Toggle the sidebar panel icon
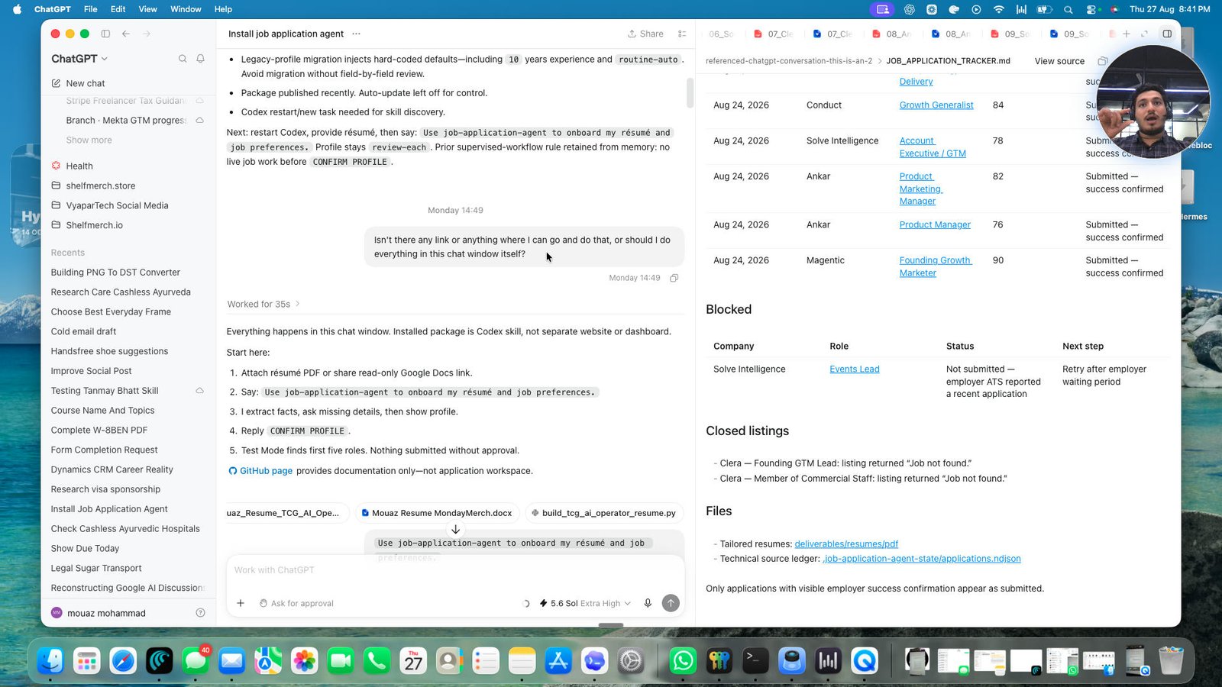 coord(105,34)
